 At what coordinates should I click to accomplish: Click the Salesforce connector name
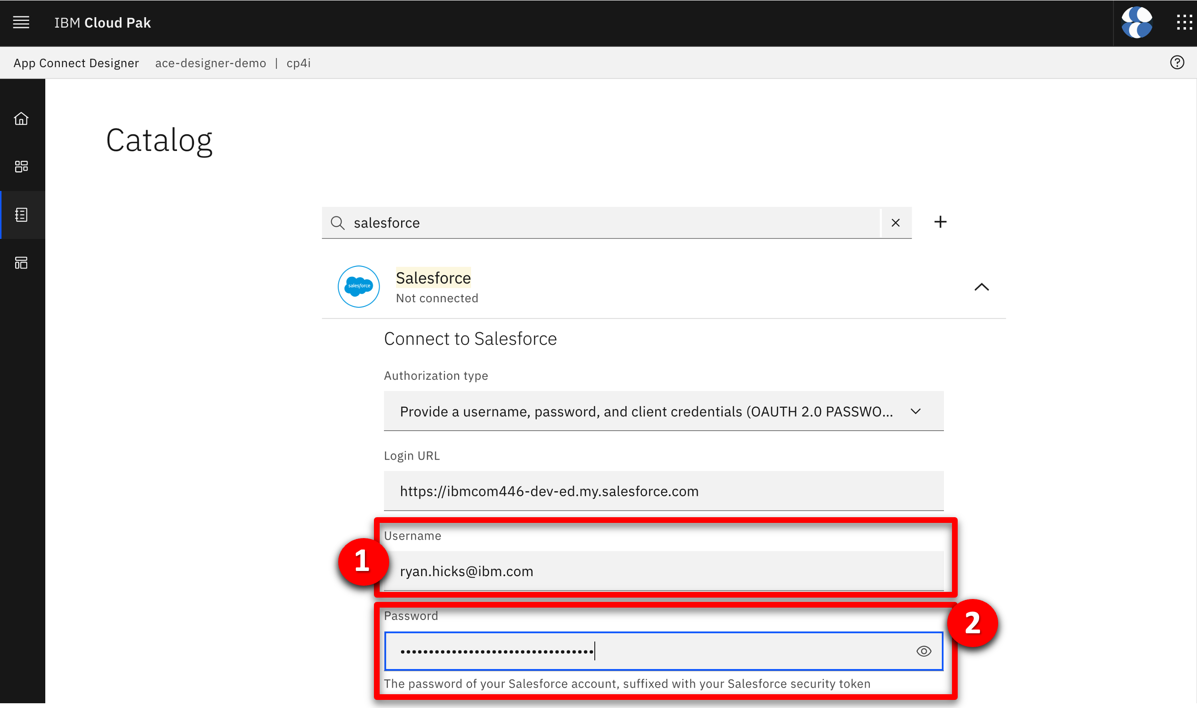[433, 278]
